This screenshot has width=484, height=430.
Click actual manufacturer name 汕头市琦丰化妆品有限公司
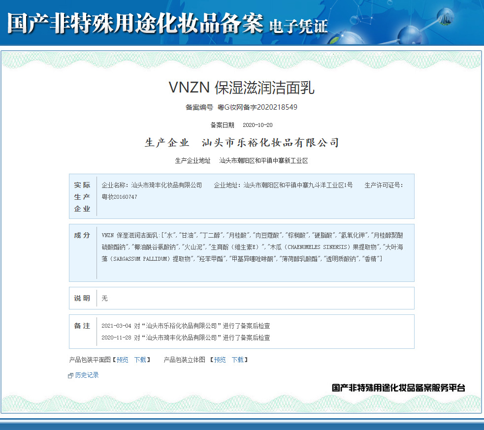(166, 185)
